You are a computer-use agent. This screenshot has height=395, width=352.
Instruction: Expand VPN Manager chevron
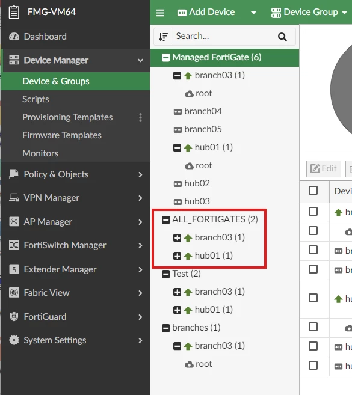click(140, 198)
